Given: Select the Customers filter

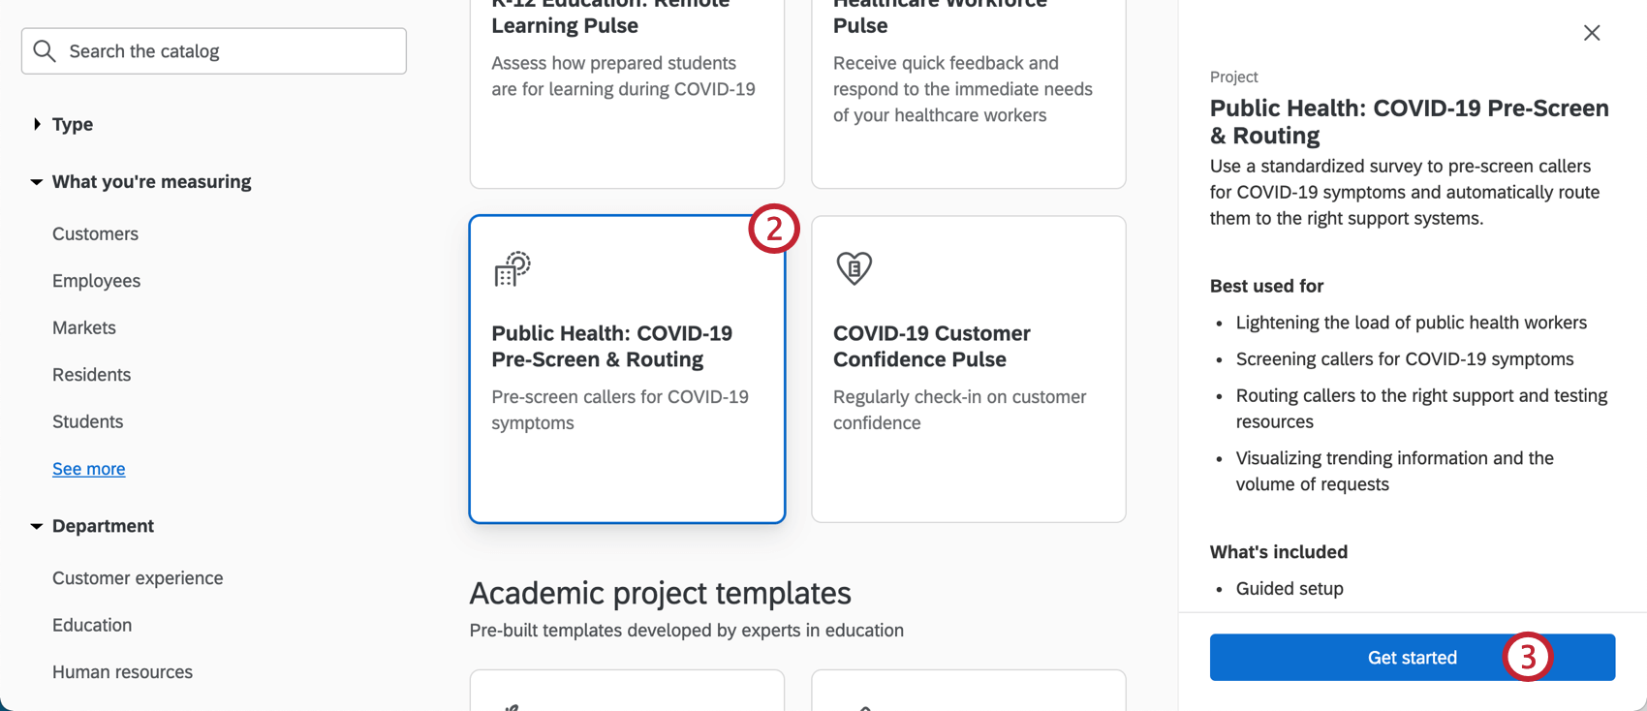Looking at the screenshot, I should pyautogui.click(x=95, y=233).
